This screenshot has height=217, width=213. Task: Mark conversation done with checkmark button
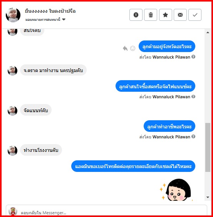pos(195,15)
